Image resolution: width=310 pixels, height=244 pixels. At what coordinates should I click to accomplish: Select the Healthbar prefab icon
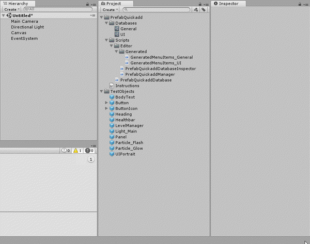coord(112,120)
